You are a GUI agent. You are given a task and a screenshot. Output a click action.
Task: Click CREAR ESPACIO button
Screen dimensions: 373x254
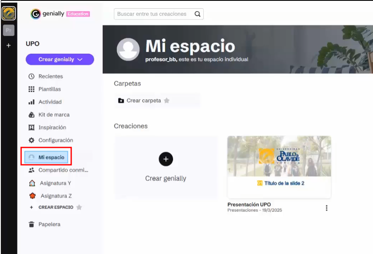coord(55,207)
